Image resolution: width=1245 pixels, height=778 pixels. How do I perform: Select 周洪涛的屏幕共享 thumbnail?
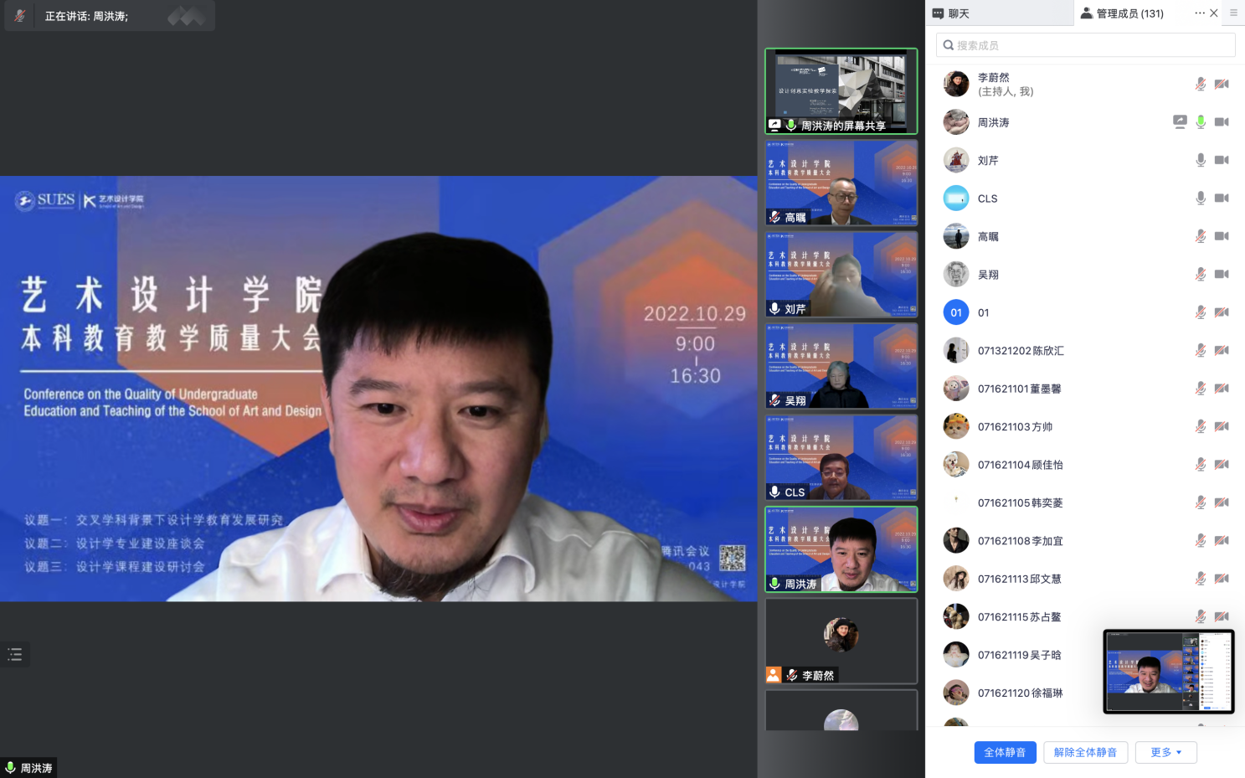point(841,90)
